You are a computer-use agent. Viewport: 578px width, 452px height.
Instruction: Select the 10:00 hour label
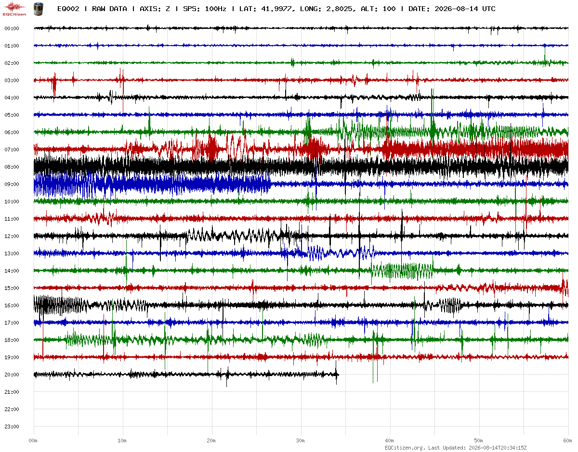pyautogui.click(x=12, y=201)
